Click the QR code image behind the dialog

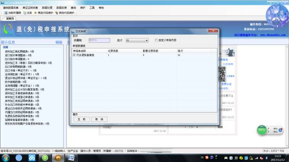[223, 74]
